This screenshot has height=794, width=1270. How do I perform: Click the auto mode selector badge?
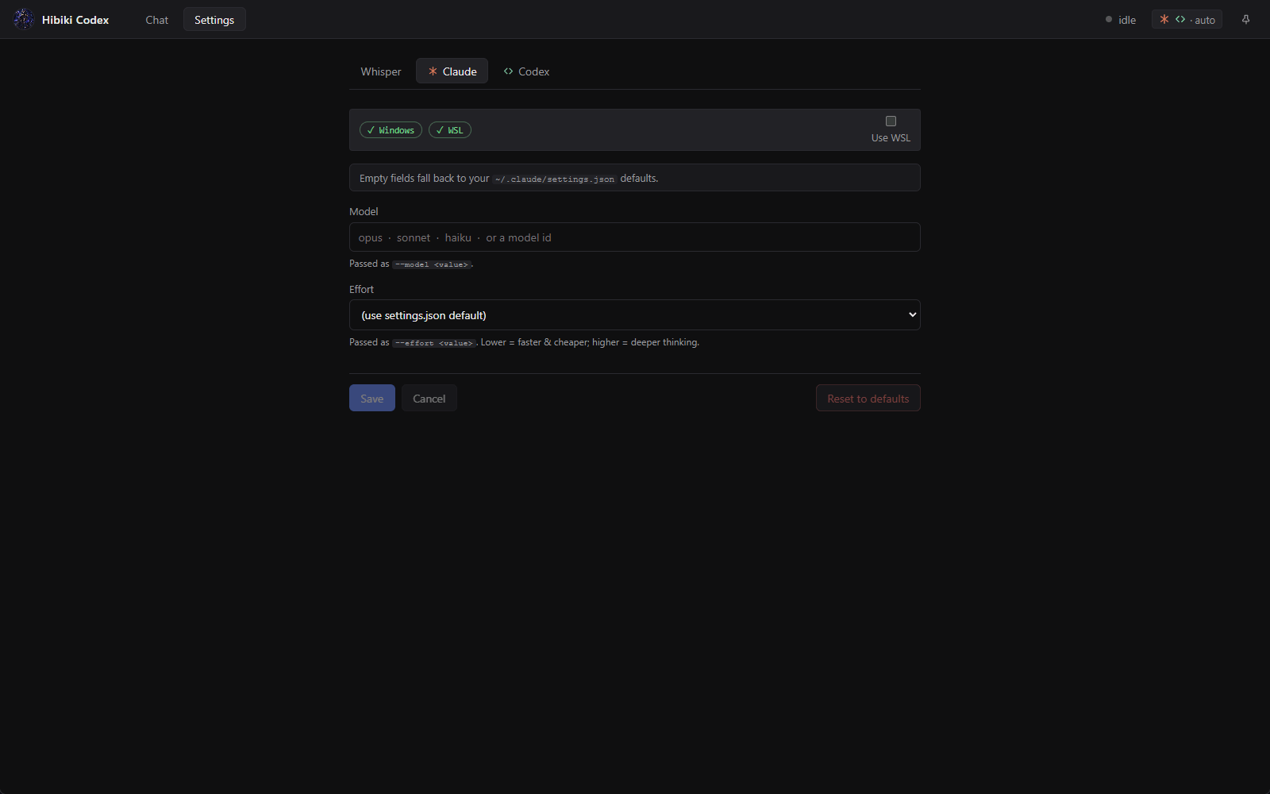coord(1187,20)
